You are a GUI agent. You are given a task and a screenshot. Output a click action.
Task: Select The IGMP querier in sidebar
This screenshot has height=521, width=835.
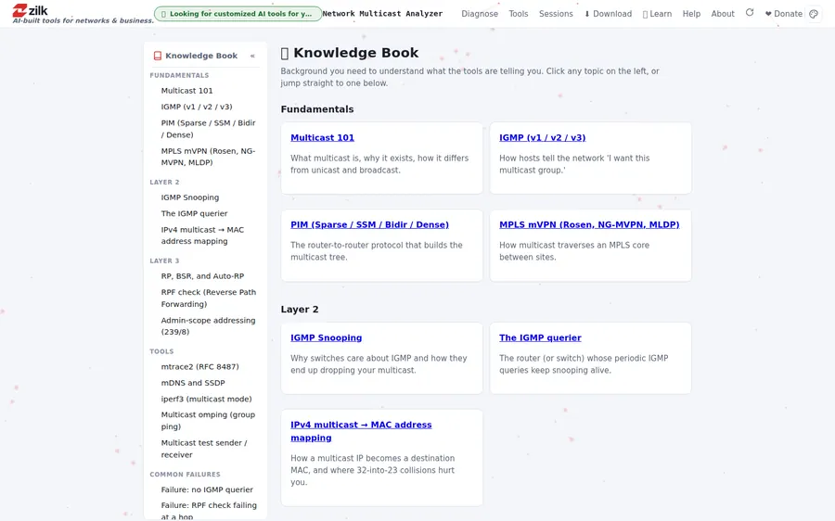pos(194,213)
